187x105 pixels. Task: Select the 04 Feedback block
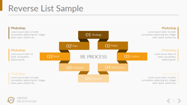(x=74, y=67)
